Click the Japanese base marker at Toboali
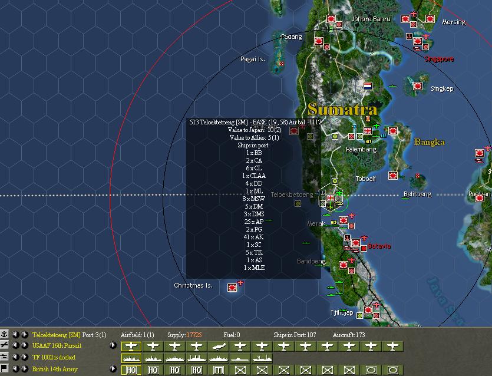The image size is (492, 376). click(x=393, y=176)
